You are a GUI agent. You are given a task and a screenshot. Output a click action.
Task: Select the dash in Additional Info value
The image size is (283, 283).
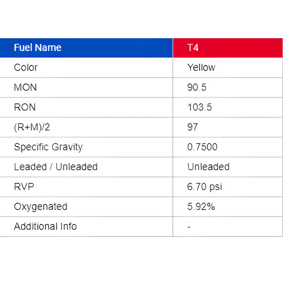pos(189,227)
